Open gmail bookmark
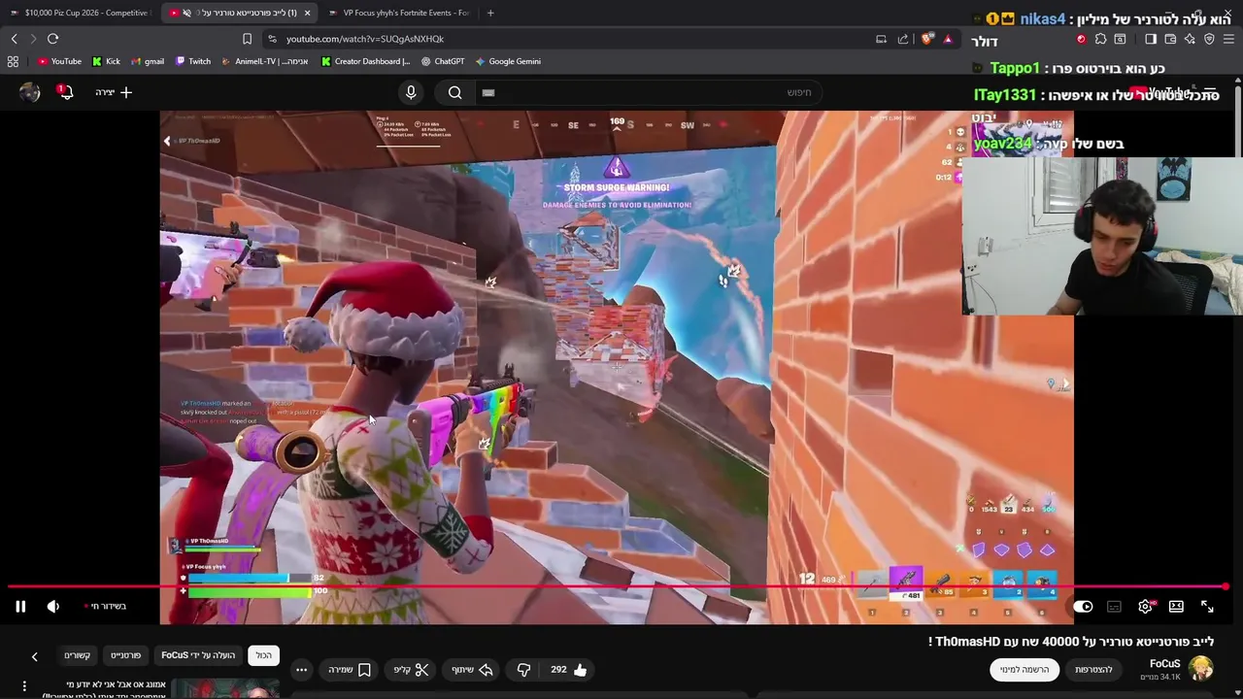 (148, 61)
